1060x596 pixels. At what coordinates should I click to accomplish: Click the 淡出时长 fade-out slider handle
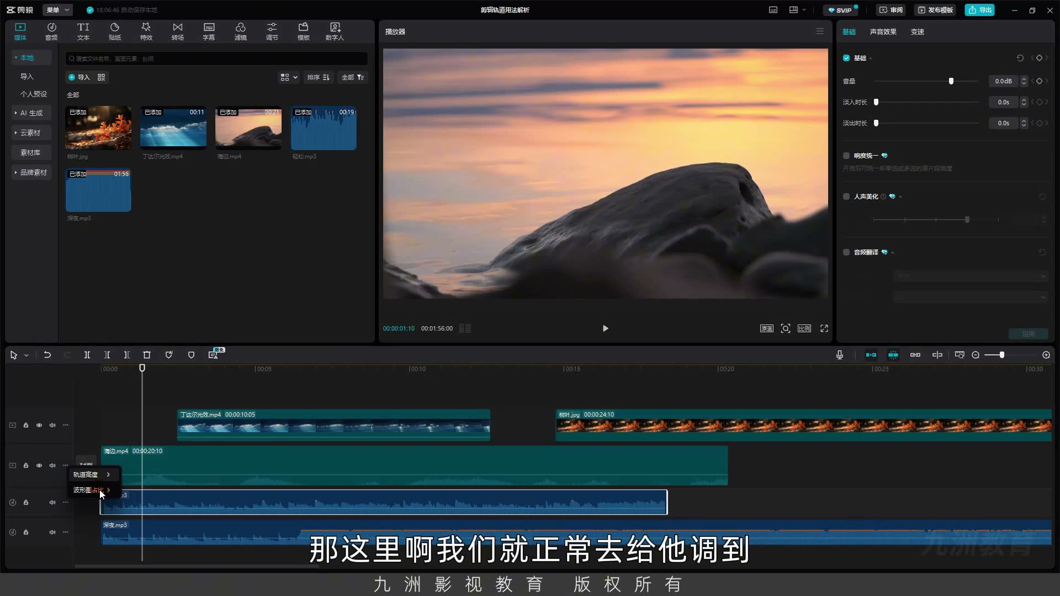coord(876,123)
